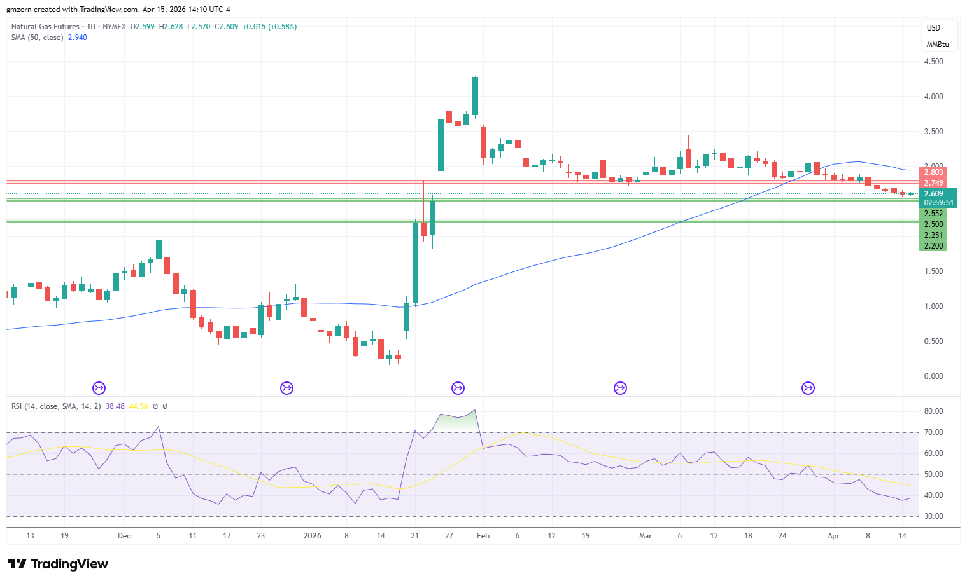Viewport: 967px width, 583px height.
Task: Click the RSI axis 50.00 label
Action: click(x=933, y=474)
